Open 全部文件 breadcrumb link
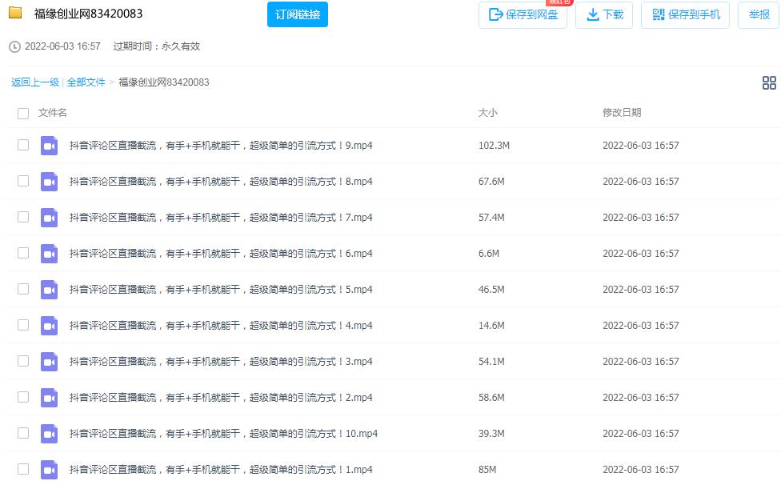The height and width of the screenshot is (485, 781). [86, 82]
